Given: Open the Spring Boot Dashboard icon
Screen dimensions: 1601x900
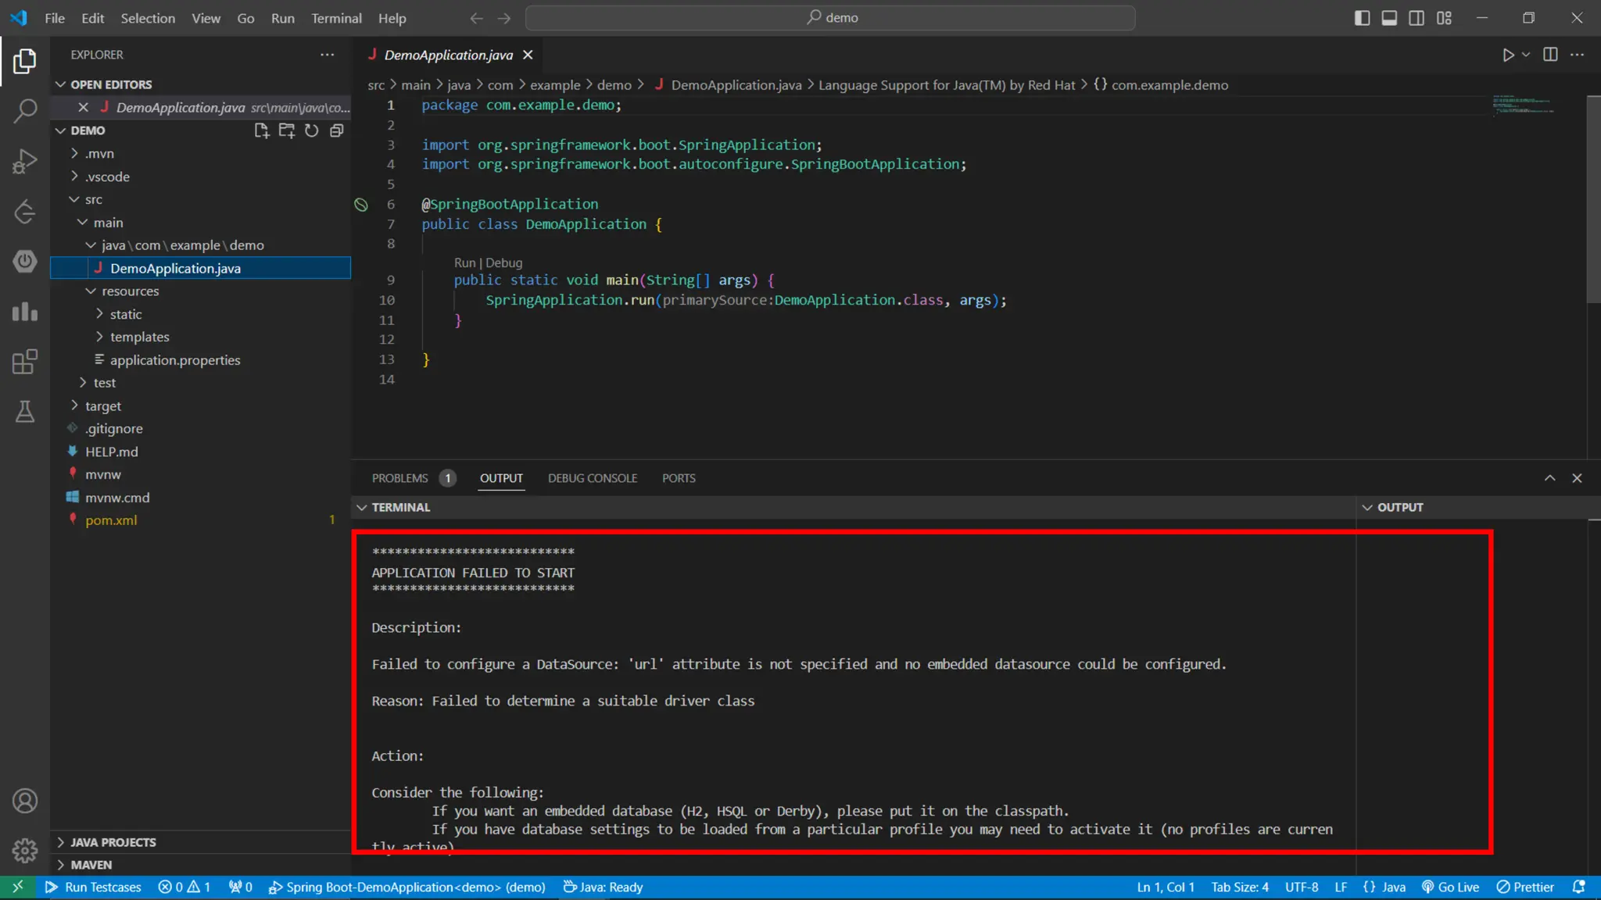Looking at the screenshot, I should [x=25, y=261].
